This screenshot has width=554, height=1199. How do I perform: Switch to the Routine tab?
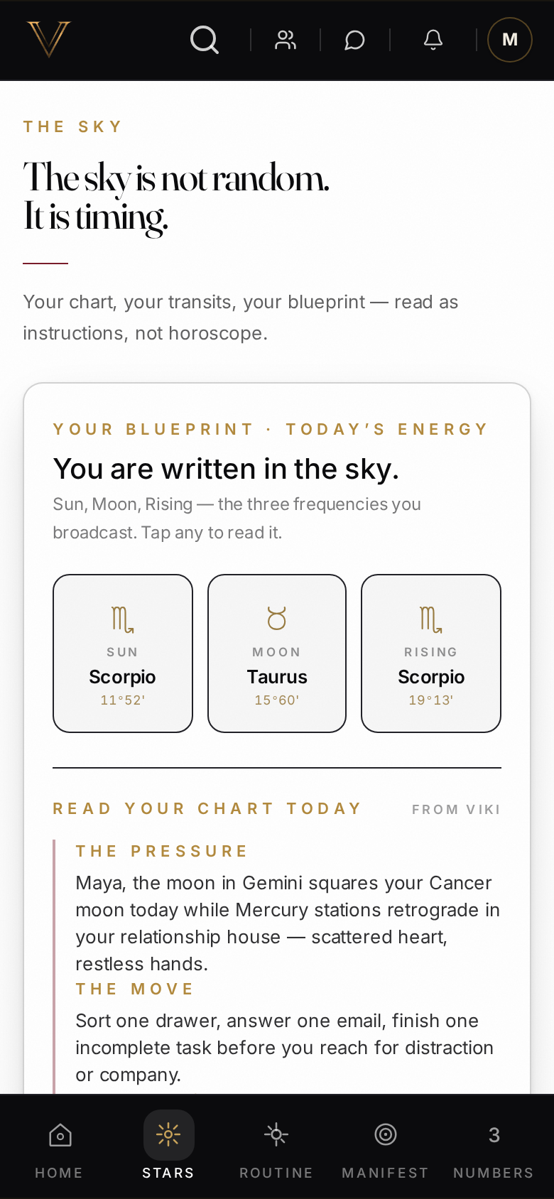[276, 1146]
